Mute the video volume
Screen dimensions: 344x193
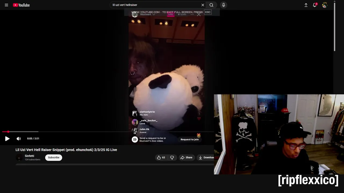click(x=19, y=139)
